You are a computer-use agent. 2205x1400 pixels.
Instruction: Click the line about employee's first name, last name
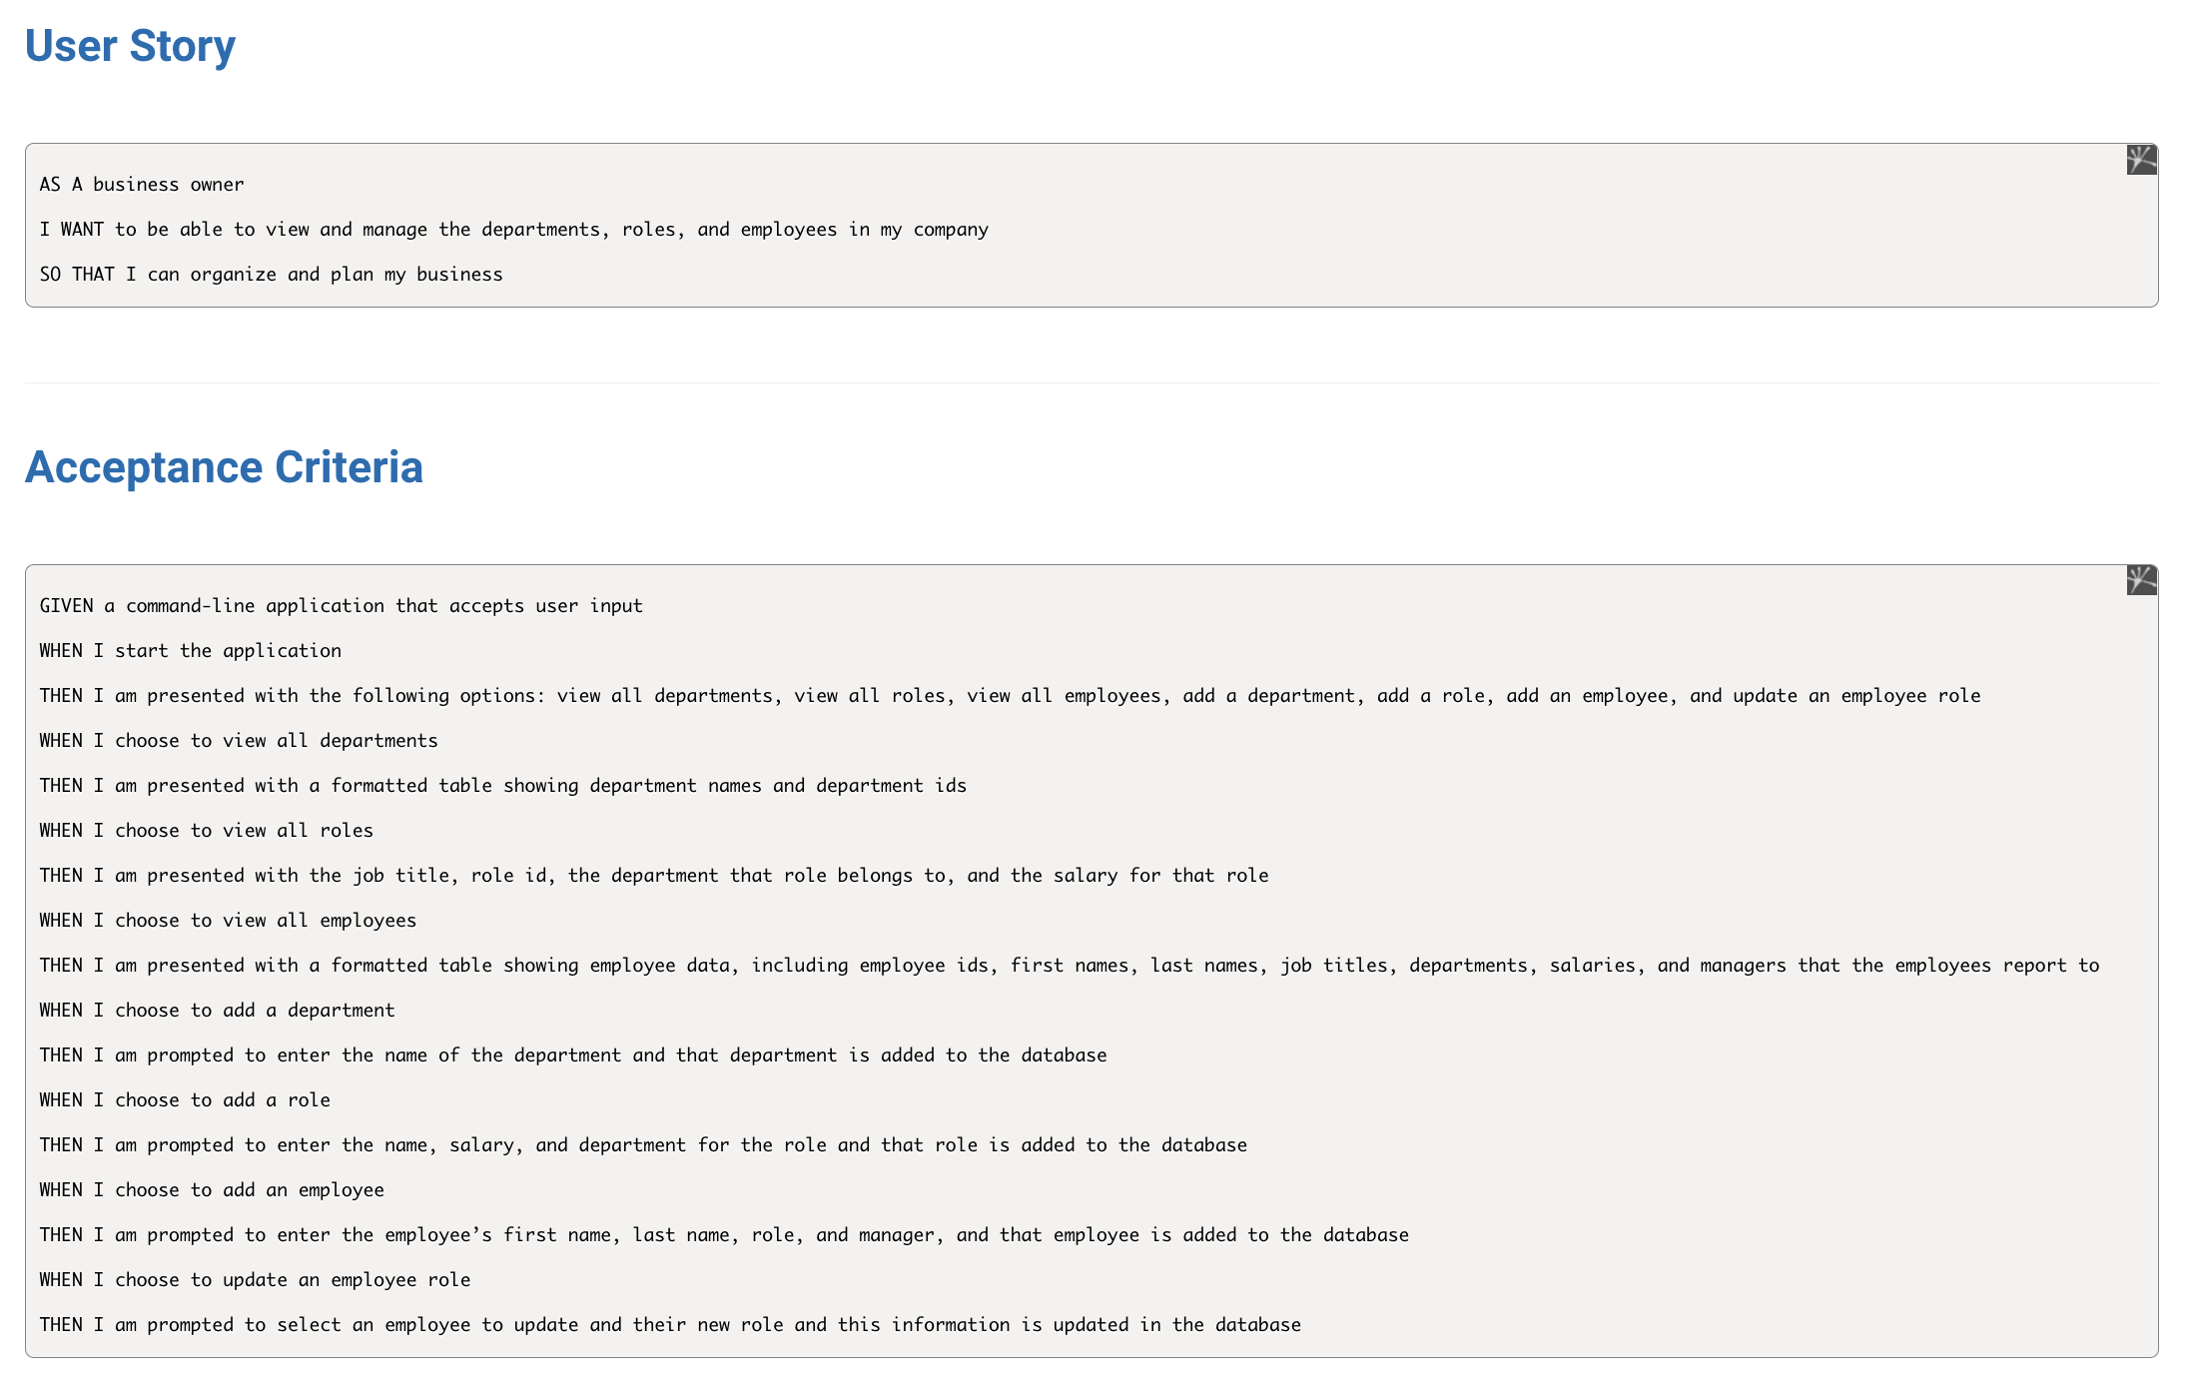point(724,1235)
